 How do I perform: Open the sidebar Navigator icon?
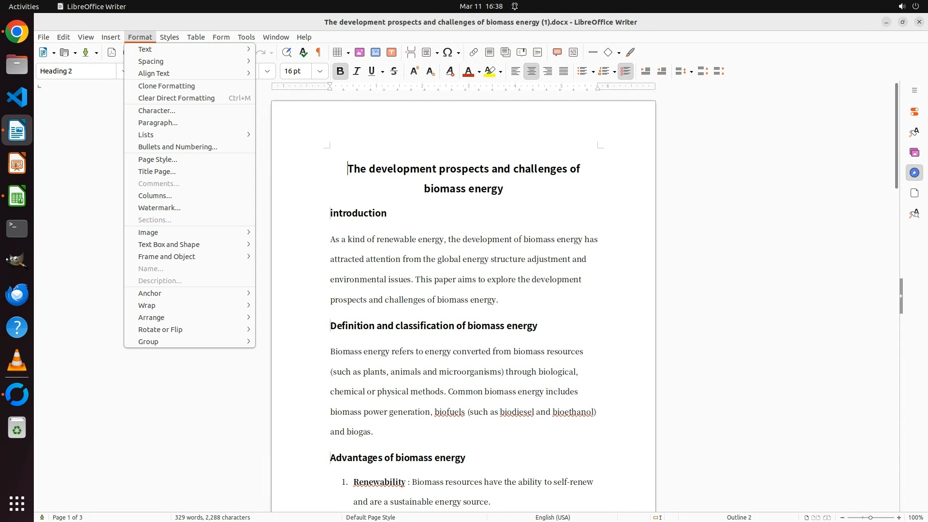tap(914, 173)
